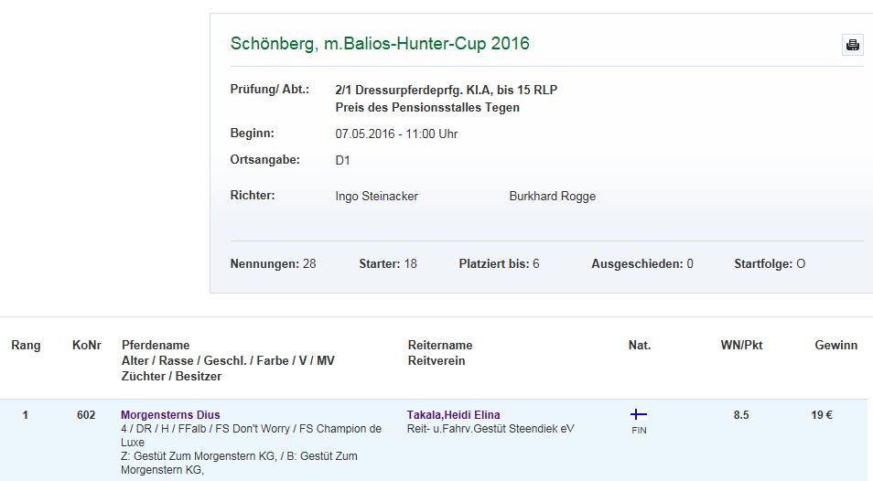
Task: Click the Rang column header
Action: (x=26, y=346)
